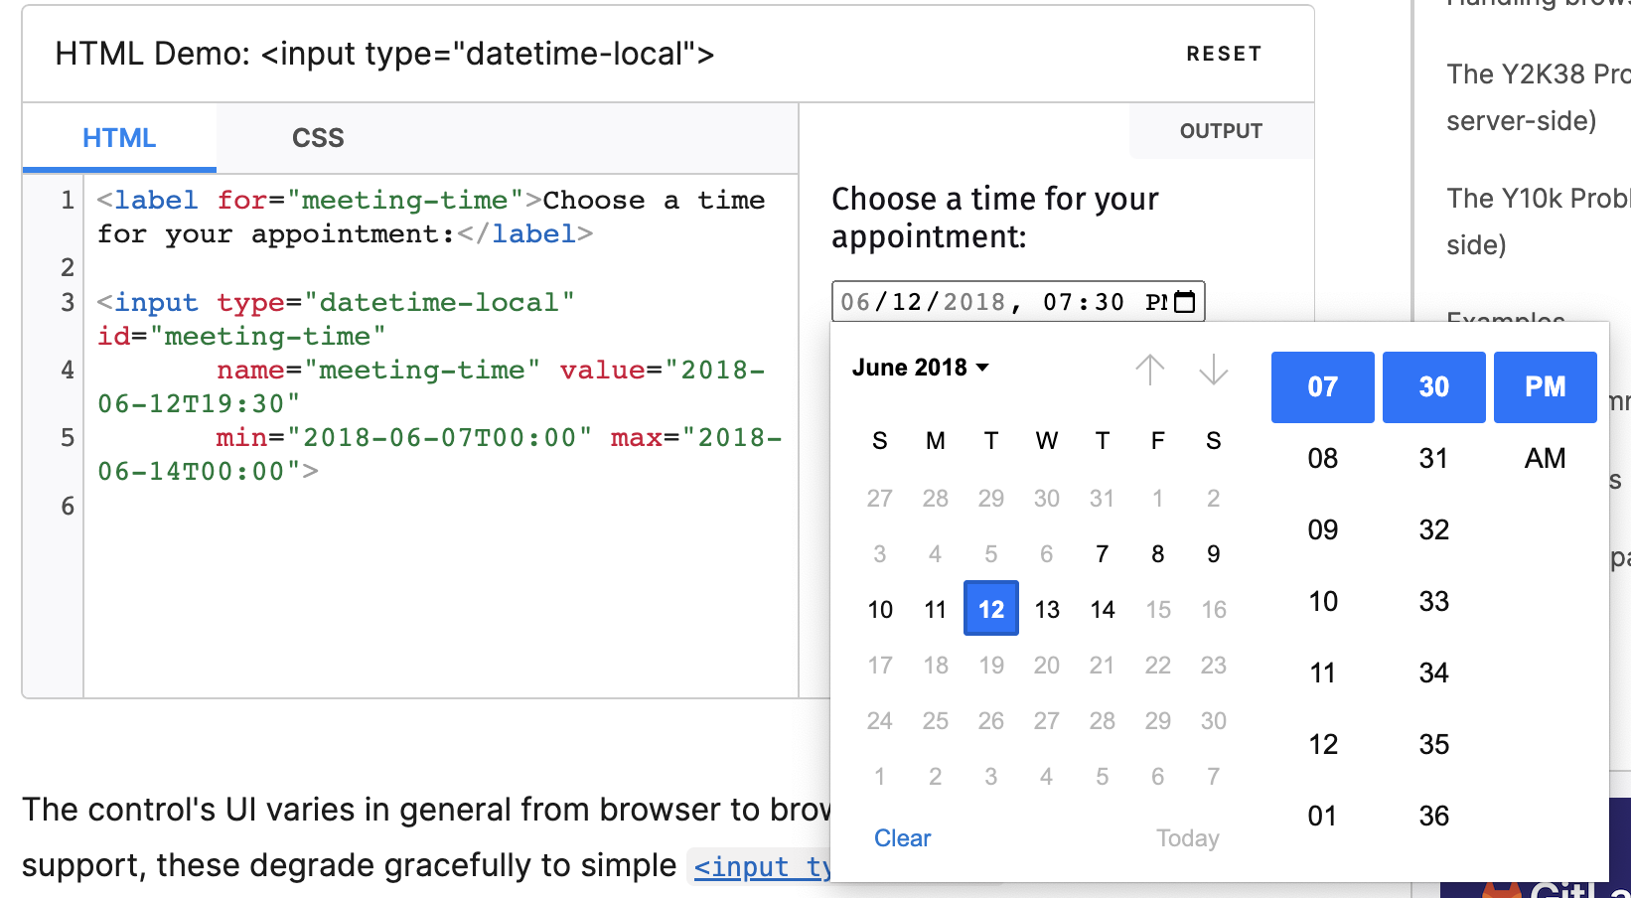This screenshot has height=898, width=1631.
Task: Select PM in the time period column
Action: tap(1545, 386)
